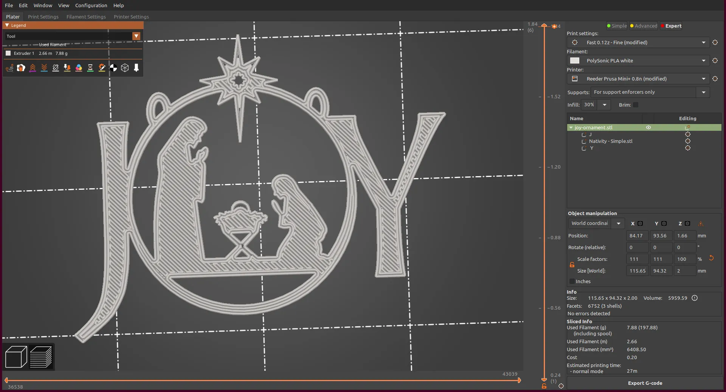Viewport: 726px width, 392px height.
Task: Open the Edit menu
Action: (23, 5)
